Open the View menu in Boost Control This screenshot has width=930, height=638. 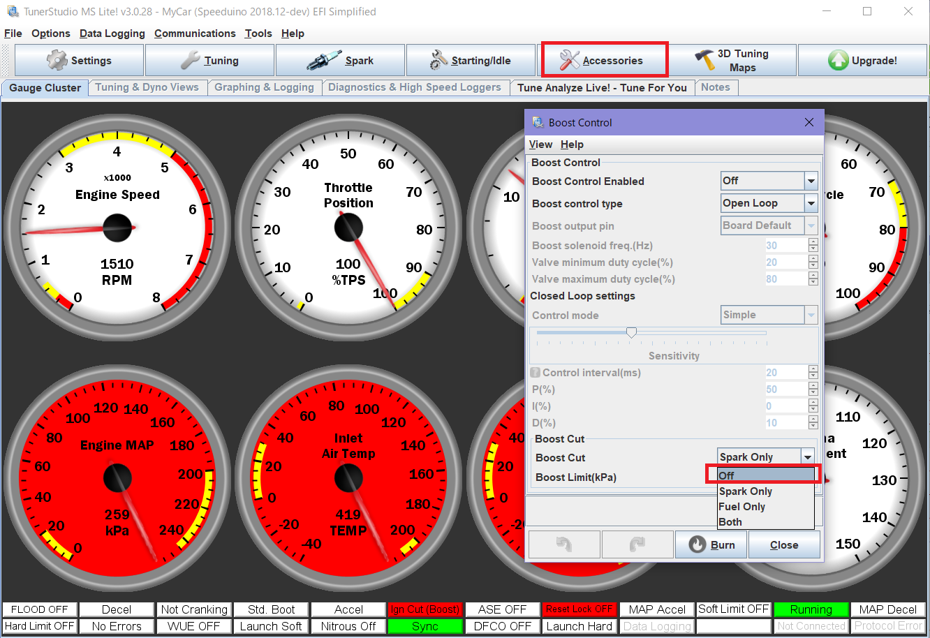(x=540, y=144)
